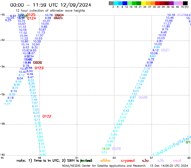Click the wave height value '11.27'

(x=167, y=24)
